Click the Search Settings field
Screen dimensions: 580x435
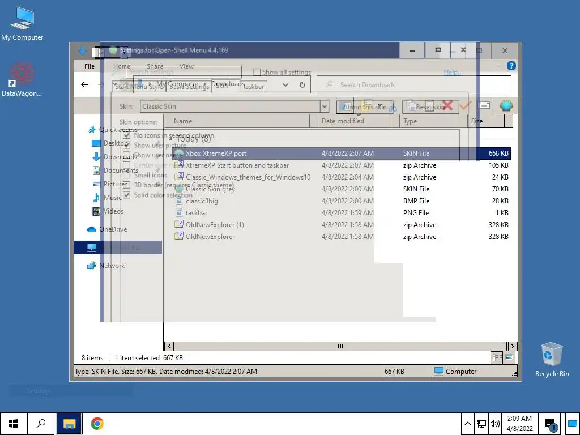(184, 72)
